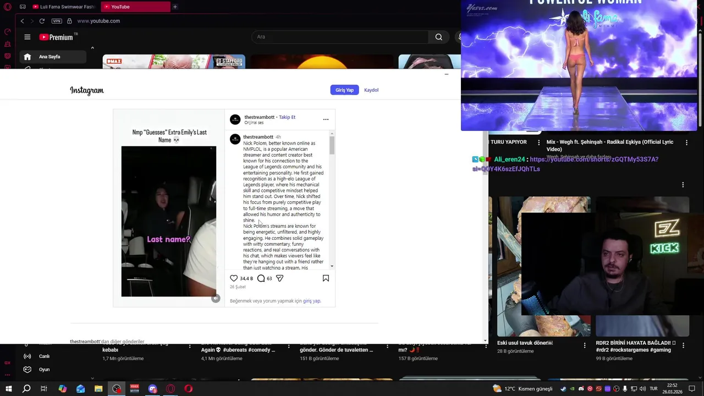Click Kaydol sign-up link
The image size is (704, 396).
pyautogui.click(x=371, y=90)
